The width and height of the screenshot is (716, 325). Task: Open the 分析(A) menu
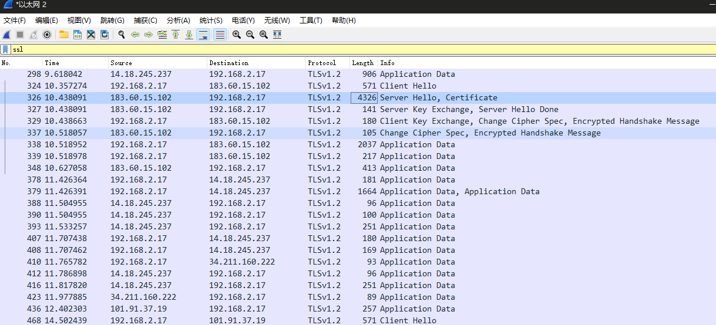pos(179,21)
